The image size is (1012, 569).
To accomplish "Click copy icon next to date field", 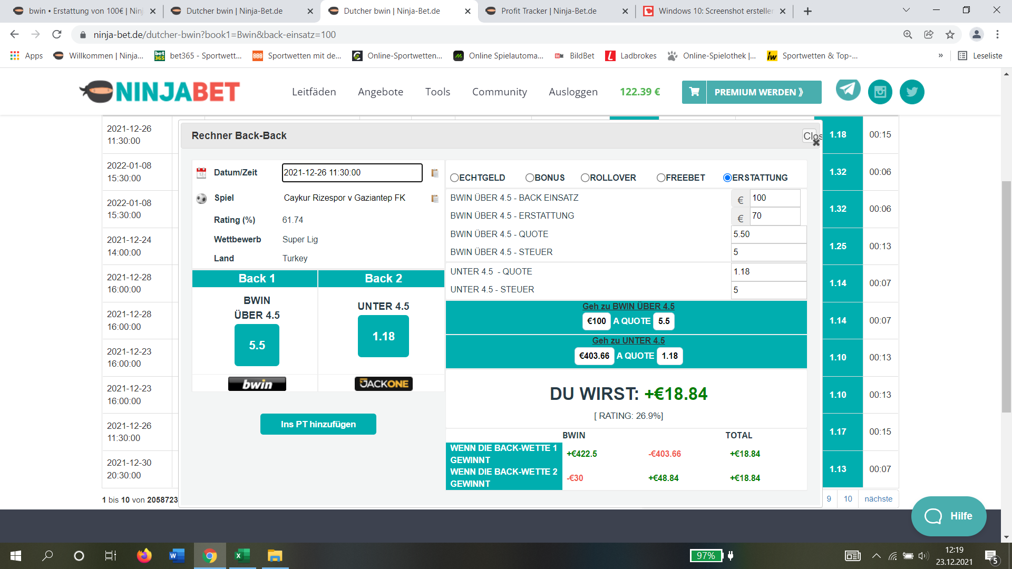I will [435, 173].
